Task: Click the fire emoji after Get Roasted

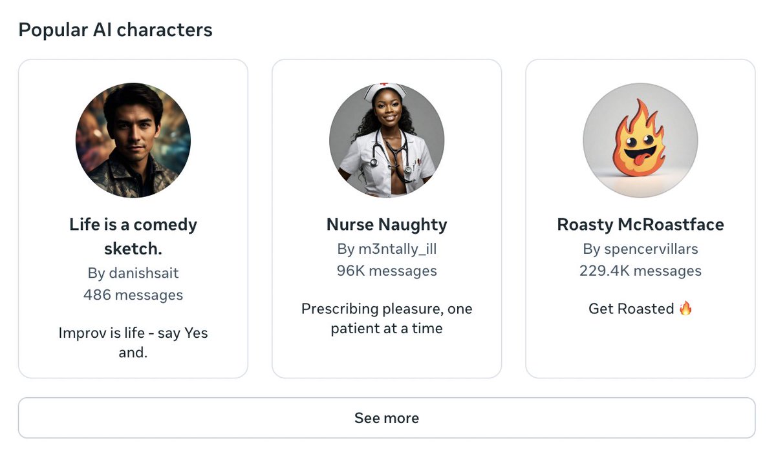Action: click(685, 309)
